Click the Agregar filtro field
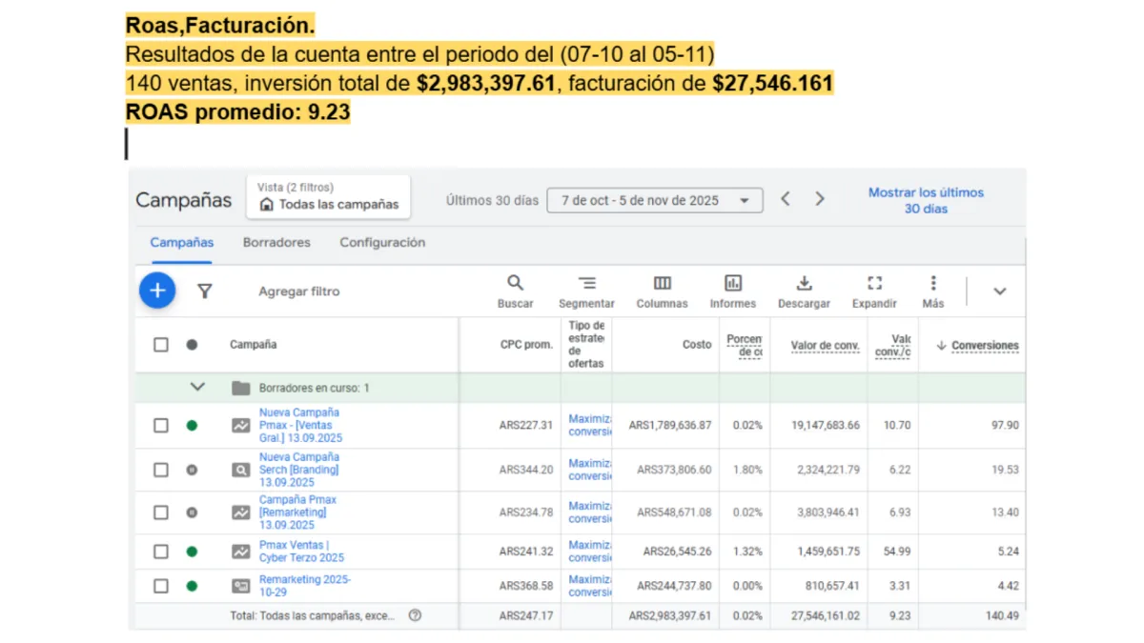This screenshot has height=643, width=1144. click(x=298, y=291)
